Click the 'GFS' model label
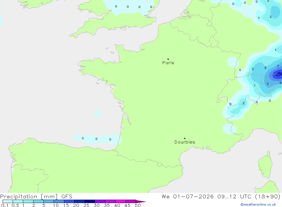Image resolution: width=282 pixels, height=207 pixels. point(67,197)
